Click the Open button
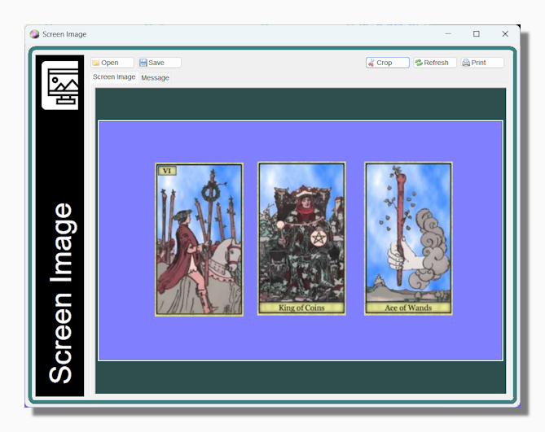The width and height of the screenshot is (545, 432). coord(112,63)
